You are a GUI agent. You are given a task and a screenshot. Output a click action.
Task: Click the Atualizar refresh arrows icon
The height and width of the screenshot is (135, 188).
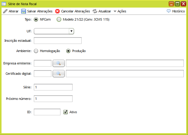coord(95,11)
